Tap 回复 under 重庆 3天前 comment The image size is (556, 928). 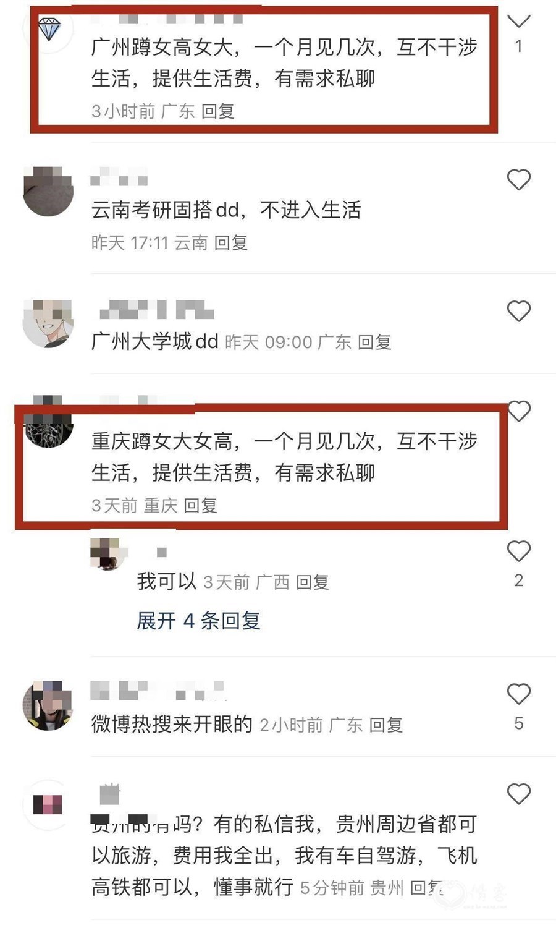[x=200, y=506]
